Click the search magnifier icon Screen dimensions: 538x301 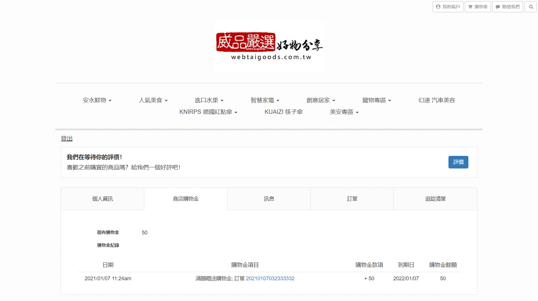point(531,7)
